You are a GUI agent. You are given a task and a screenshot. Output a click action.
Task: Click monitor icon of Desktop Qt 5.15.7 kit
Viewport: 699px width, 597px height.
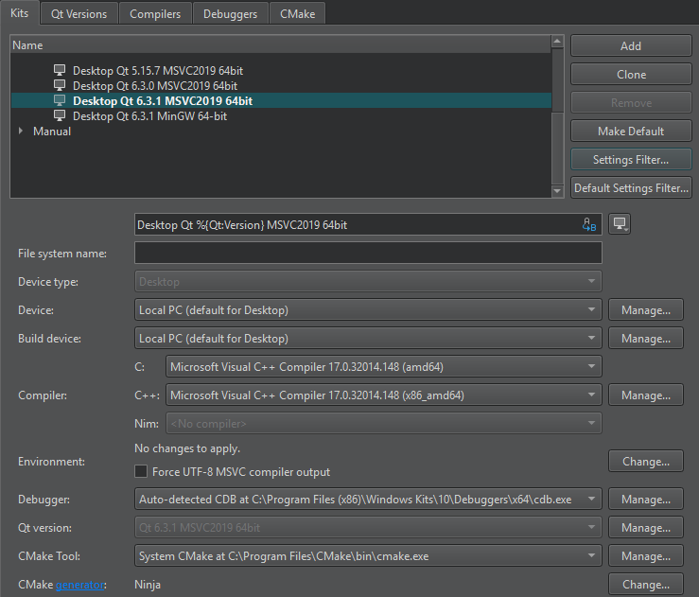[61, 71]
